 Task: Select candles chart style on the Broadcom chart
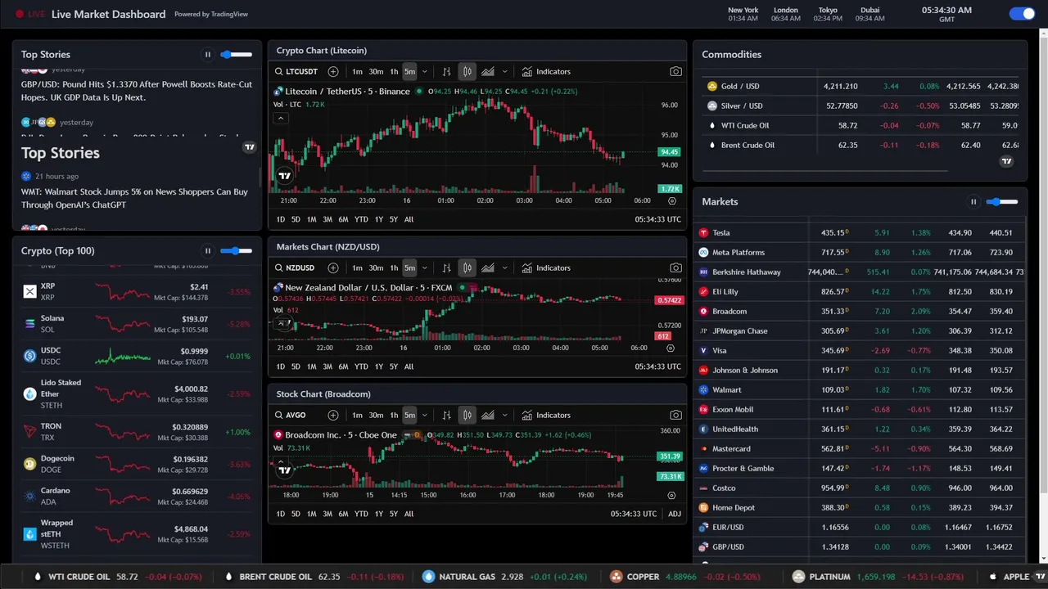(467, 415)
